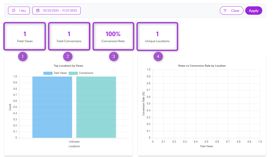The image size is (277, 157).
Task: Click the Top Locations by Views title
Action: (68, 66)
